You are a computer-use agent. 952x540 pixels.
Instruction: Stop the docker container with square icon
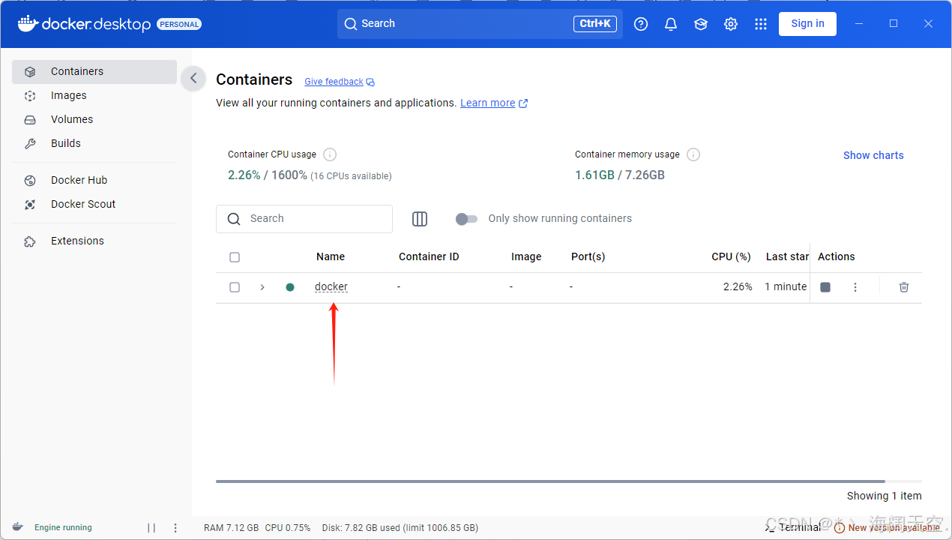tap(825, 287)
